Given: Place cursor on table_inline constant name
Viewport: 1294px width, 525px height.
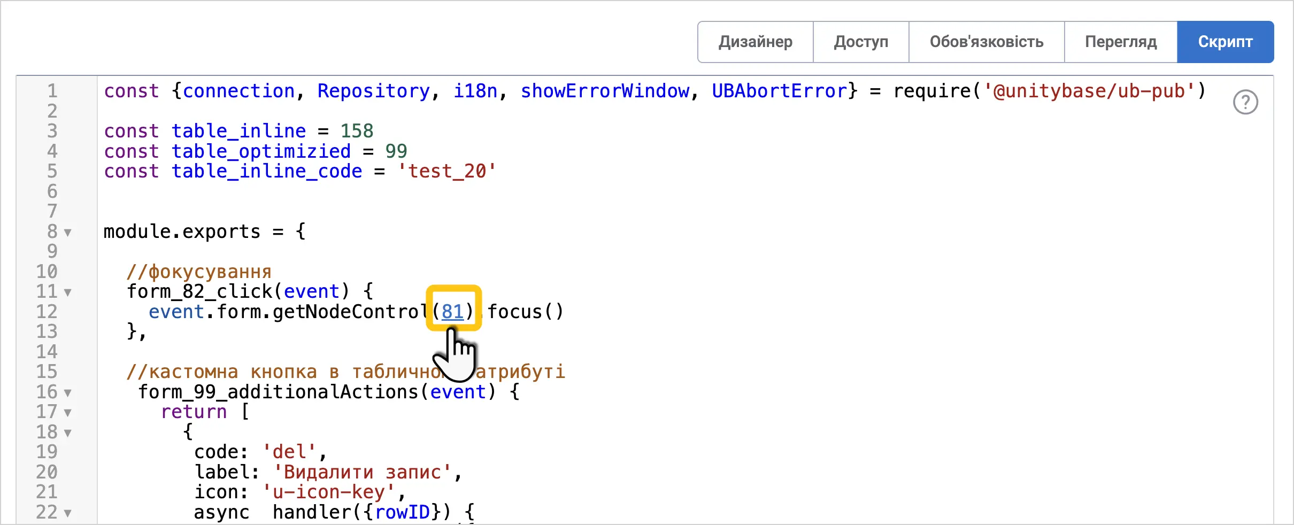Looking at the screenshot, I should point(238,131).
